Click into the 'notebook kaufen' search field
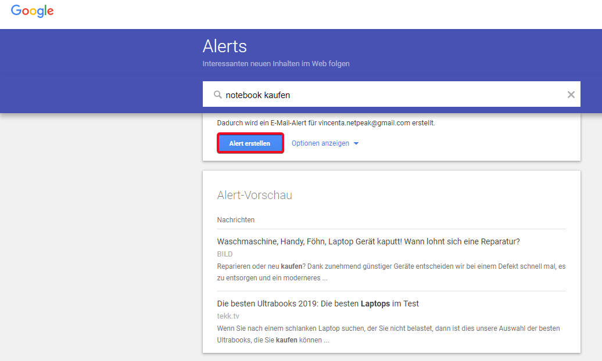This screenshot has height=361, width=602. (x=391, y=95)
